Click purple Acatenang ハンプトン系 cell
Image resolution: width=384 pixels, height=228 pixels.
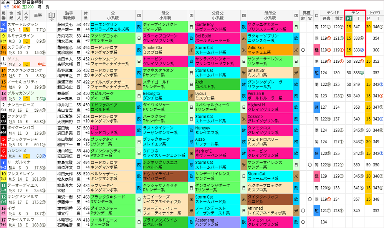[x=218, y=222]
